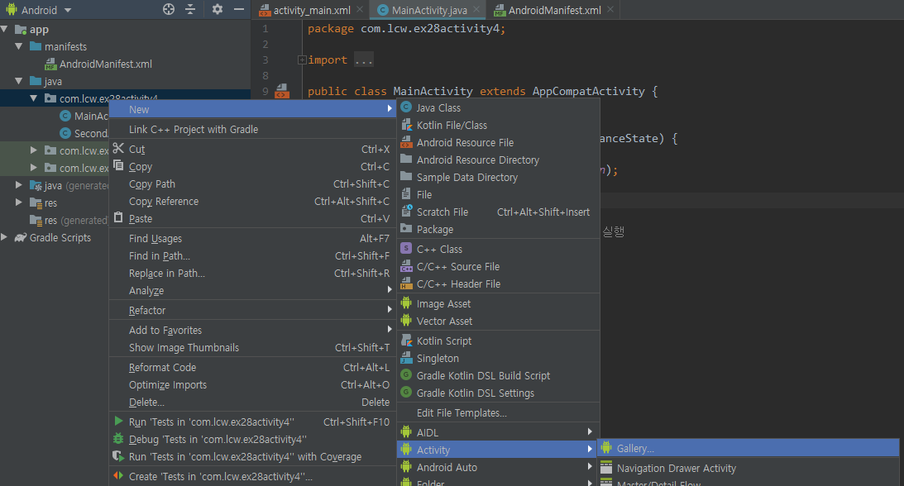Select C++ Class

click(x=498, y=249)
